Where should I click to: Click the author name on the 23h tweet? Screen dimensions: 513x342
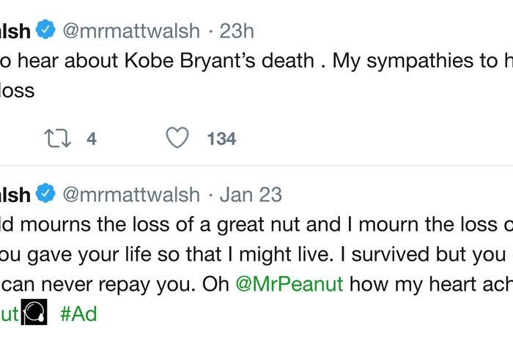pos(15,30)
